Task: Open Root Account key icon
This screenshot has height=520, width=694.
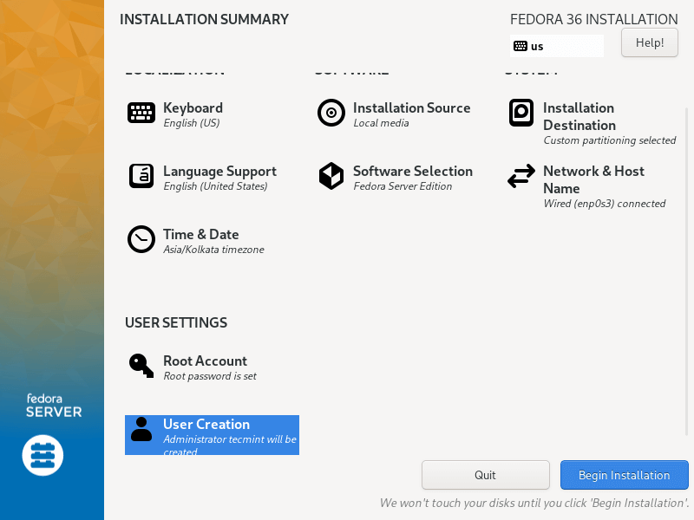Action: tap(141, 365)
